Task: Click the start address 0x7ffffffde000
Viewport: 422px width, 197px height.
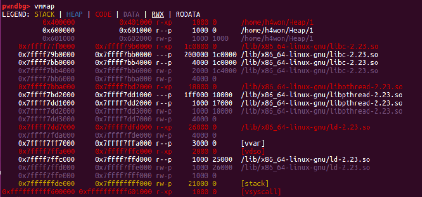Action: point(46,183)
